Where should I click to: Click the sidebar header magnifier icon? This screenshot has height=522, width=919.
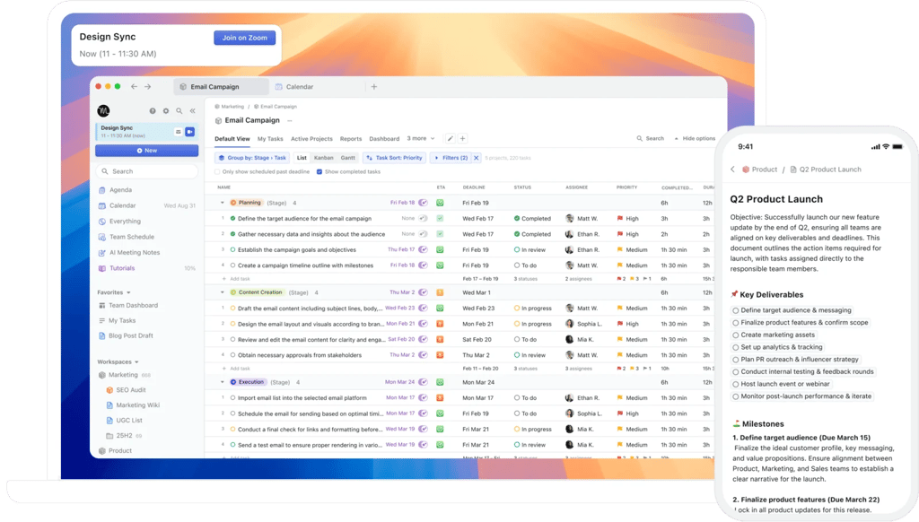coord(179,110)
